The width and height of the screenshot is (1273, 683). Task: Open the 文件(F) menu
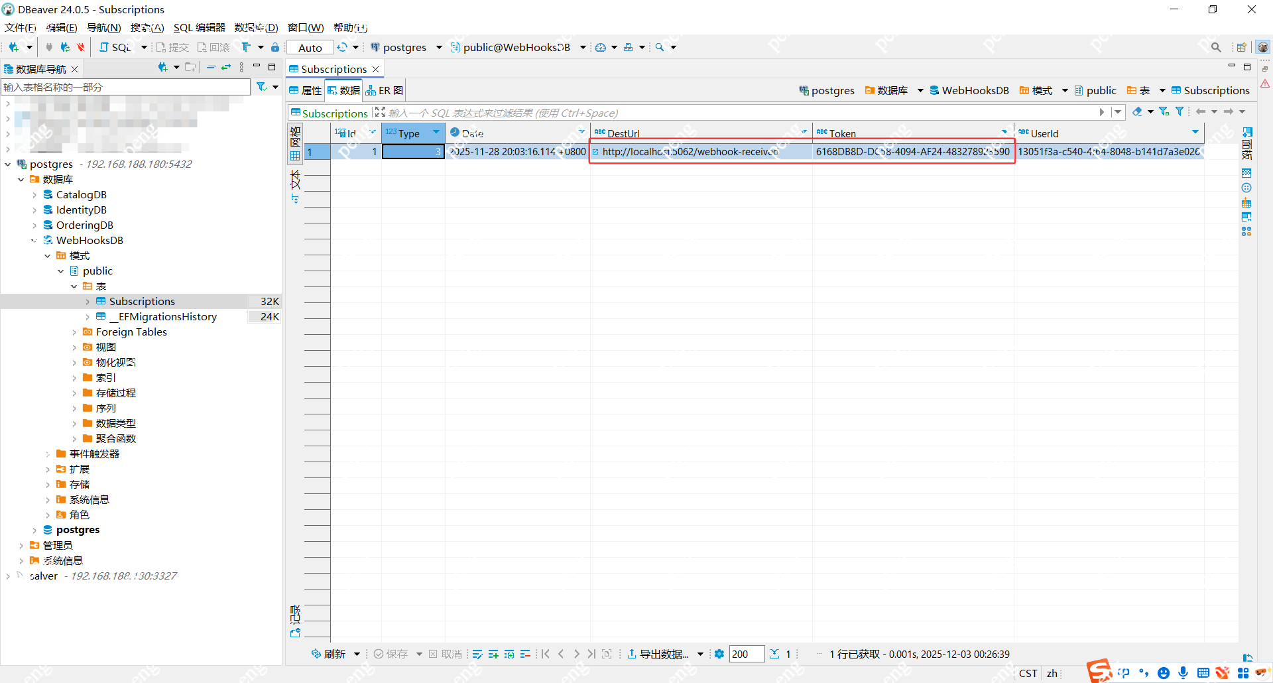tap(21, 27)
